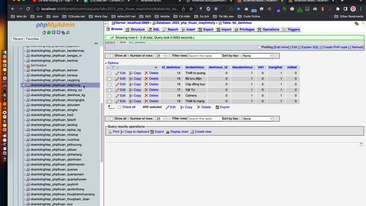
Task: Open column display dropdown arrow in table header
Action: pyautogui.click(x=156, y=68)
